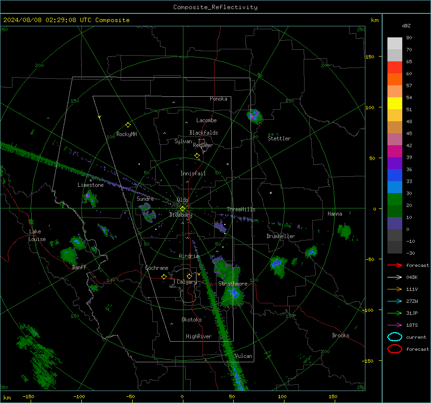Image resolution: width=431 pixels, height=403 pixels.
Task: Click the yellow diamond marker above Calgary
Action: (x=189, y=276)
